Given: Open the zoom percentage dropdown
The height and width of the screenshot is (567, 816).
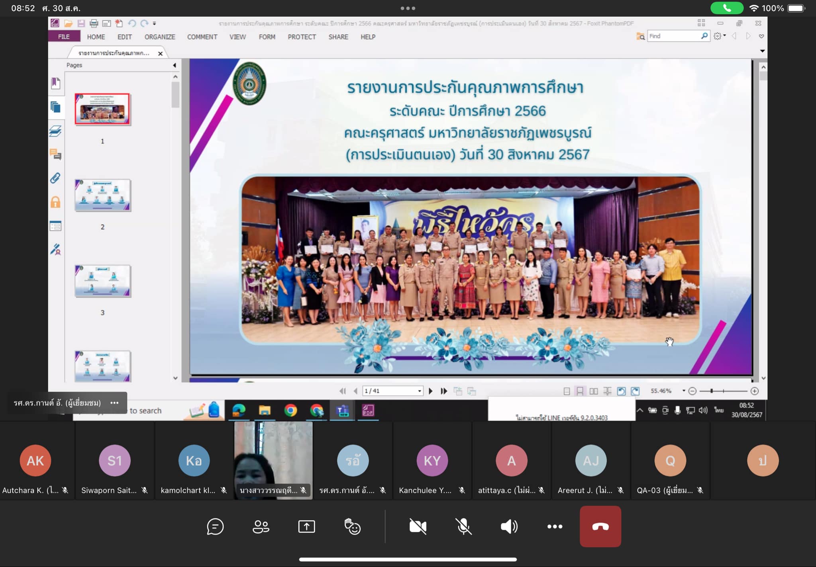Looking at the screenshot, I should tap(684, 391).
